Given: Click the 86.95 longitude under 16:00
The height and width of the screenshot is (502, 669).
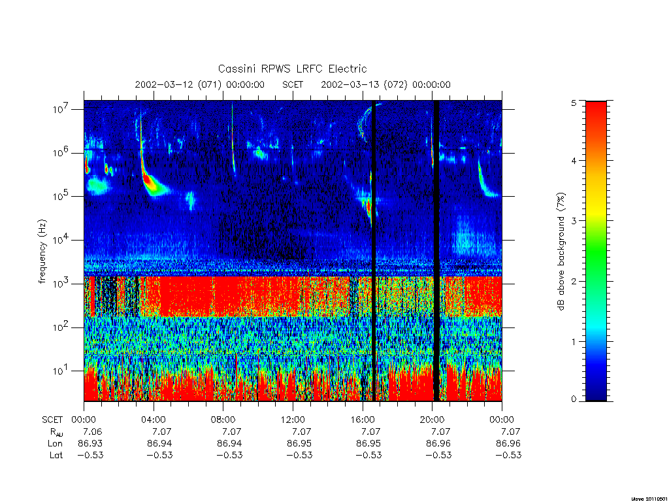Looking at the screenshot, I should tap(368, 444).
